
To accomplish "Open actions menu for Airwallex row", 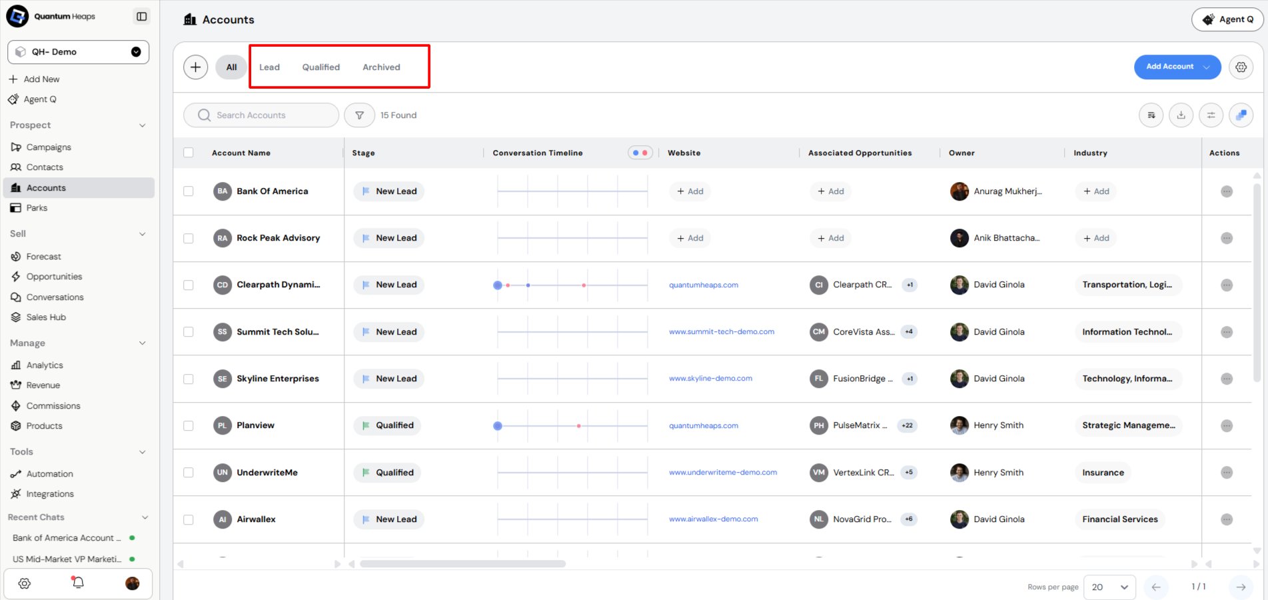I will [x=1226, y=519].
